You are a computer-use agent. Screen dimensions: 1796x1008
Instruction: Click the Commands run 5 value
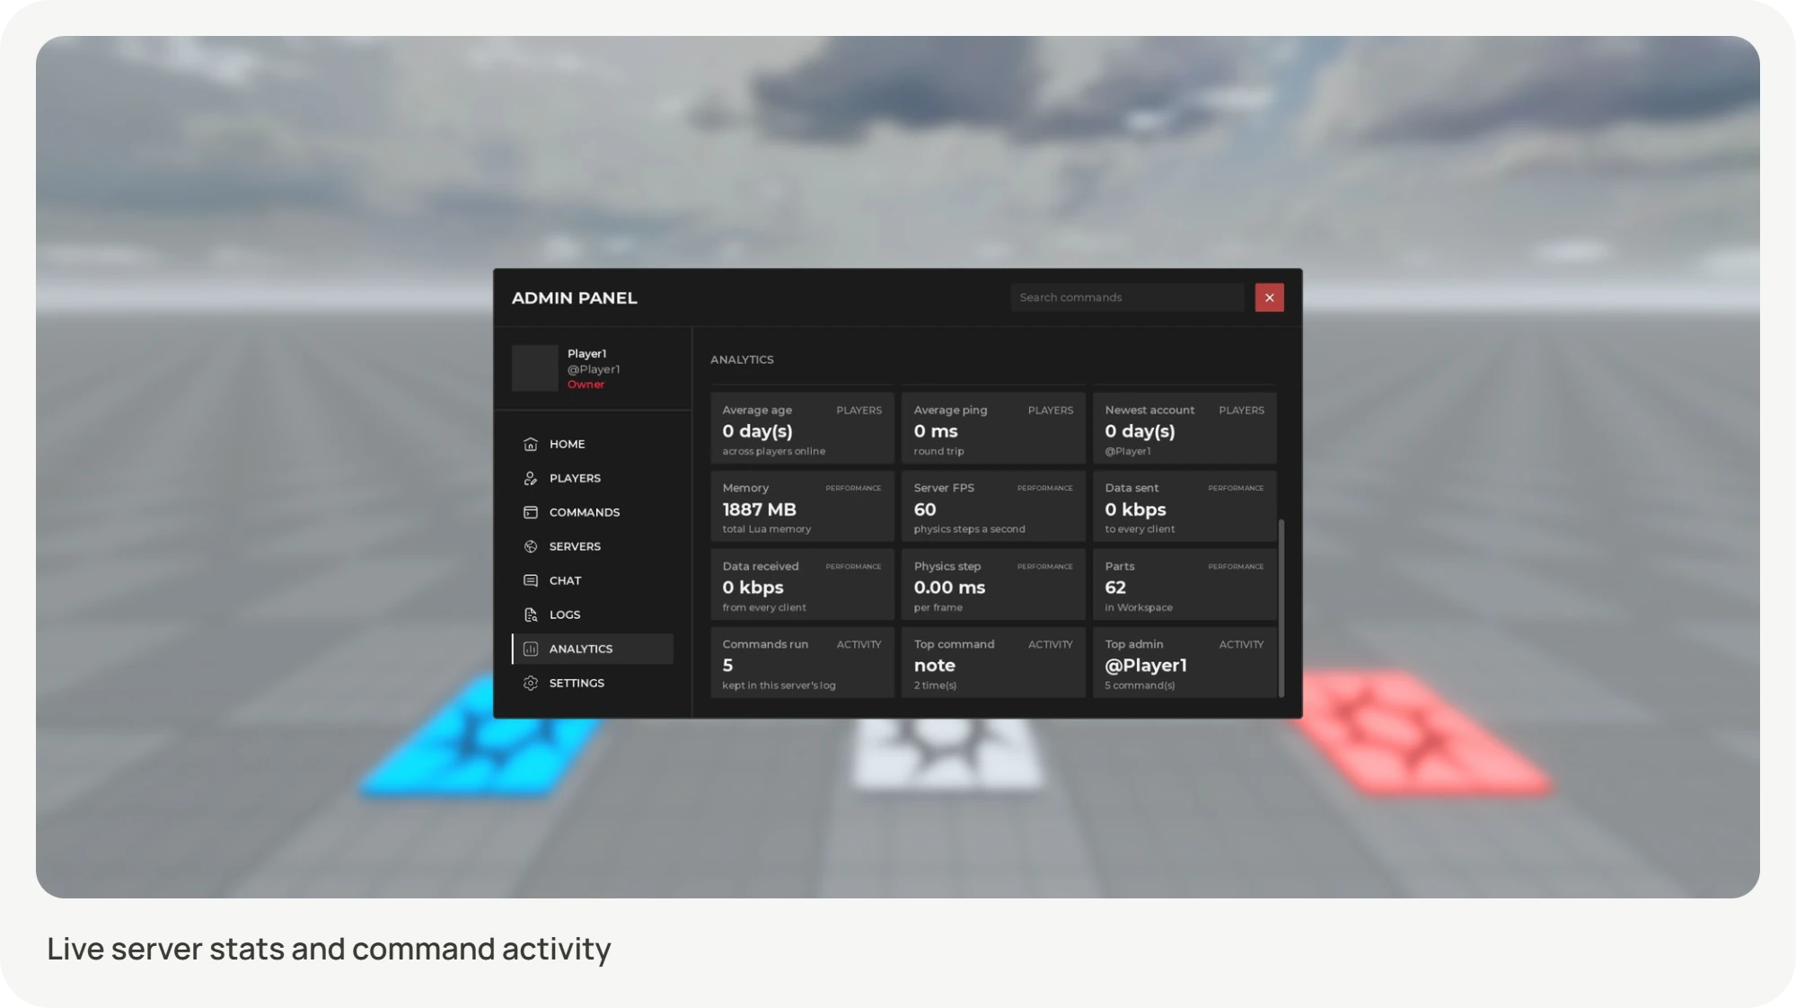[x=727, y=666]
